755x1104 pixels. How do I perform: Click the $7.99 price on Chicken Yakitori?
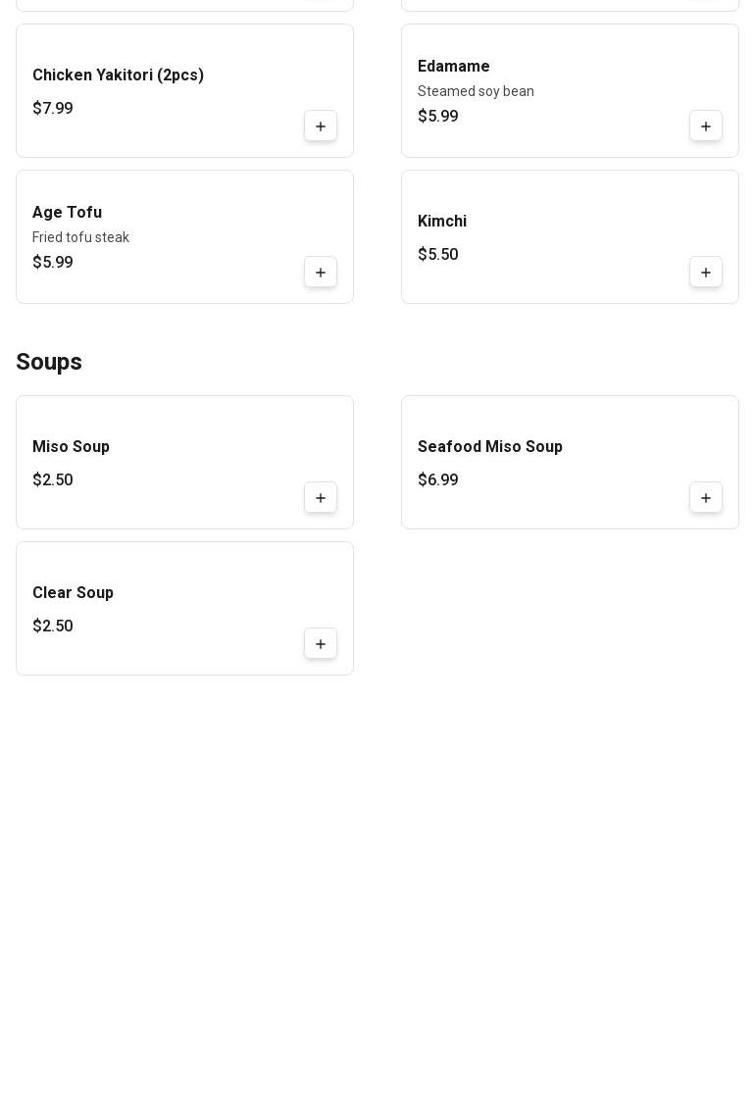(x=53, y=109)
